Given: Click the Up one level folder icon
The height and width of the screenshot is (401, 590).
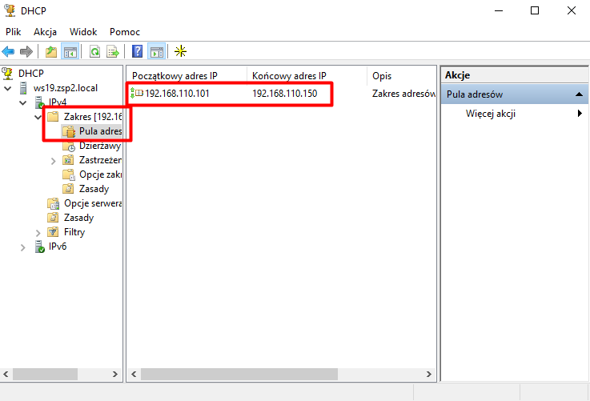Looking at the screenshot, I should click(52, 52).
